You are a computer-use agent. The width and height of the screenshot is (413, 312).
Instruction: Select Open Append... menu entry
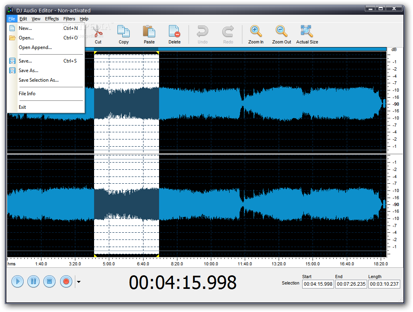coord(46,47)
